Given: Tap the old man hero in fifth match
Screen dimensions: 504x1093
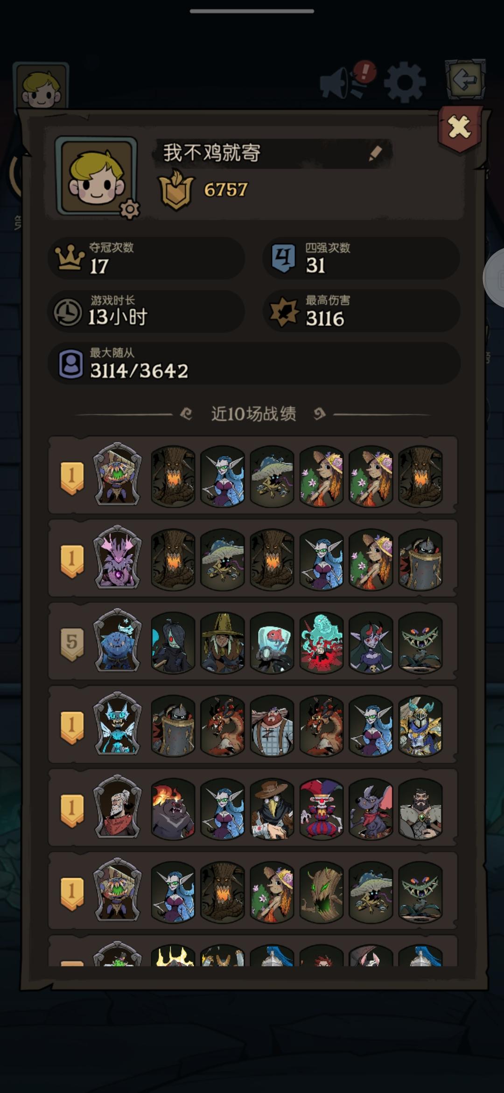Looking at the screenshot, I should [x=117, y=807].
